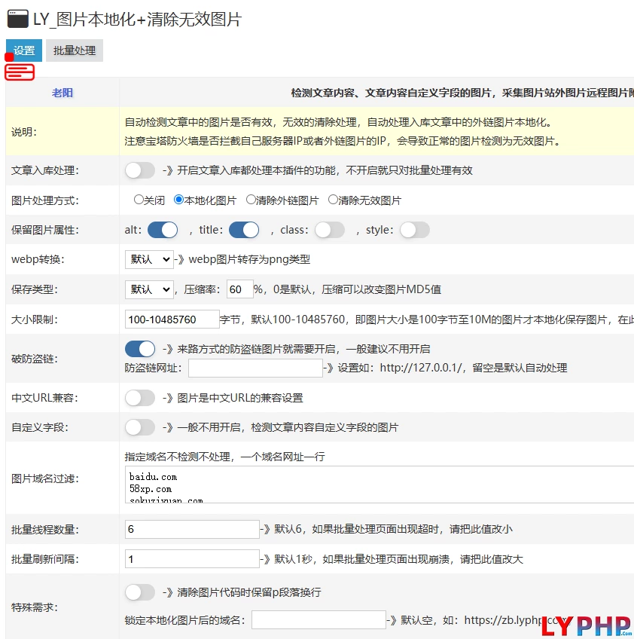This screenshot has height=639, width=634.
Task: Select the 清除外链图片 radio option
Action: [251, 200]
